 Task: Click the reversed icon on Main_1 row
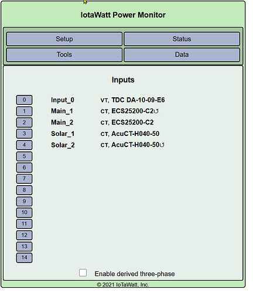[156, 111]
